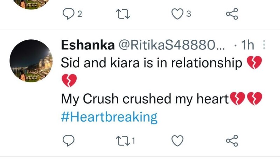Reply to Eshanka's heartbreaking tweet
The height and width of the screenshot is (163, 280).
[x=66, y=140]
